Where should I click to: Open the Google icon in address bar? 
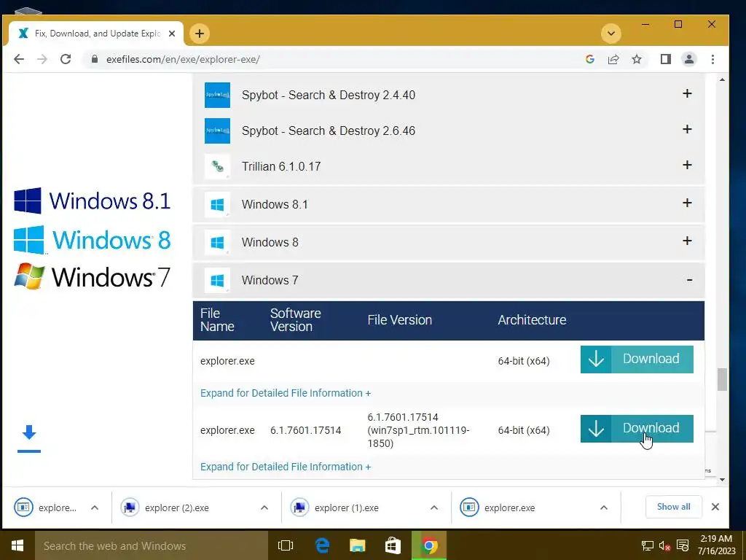click(x=590, y=59)
